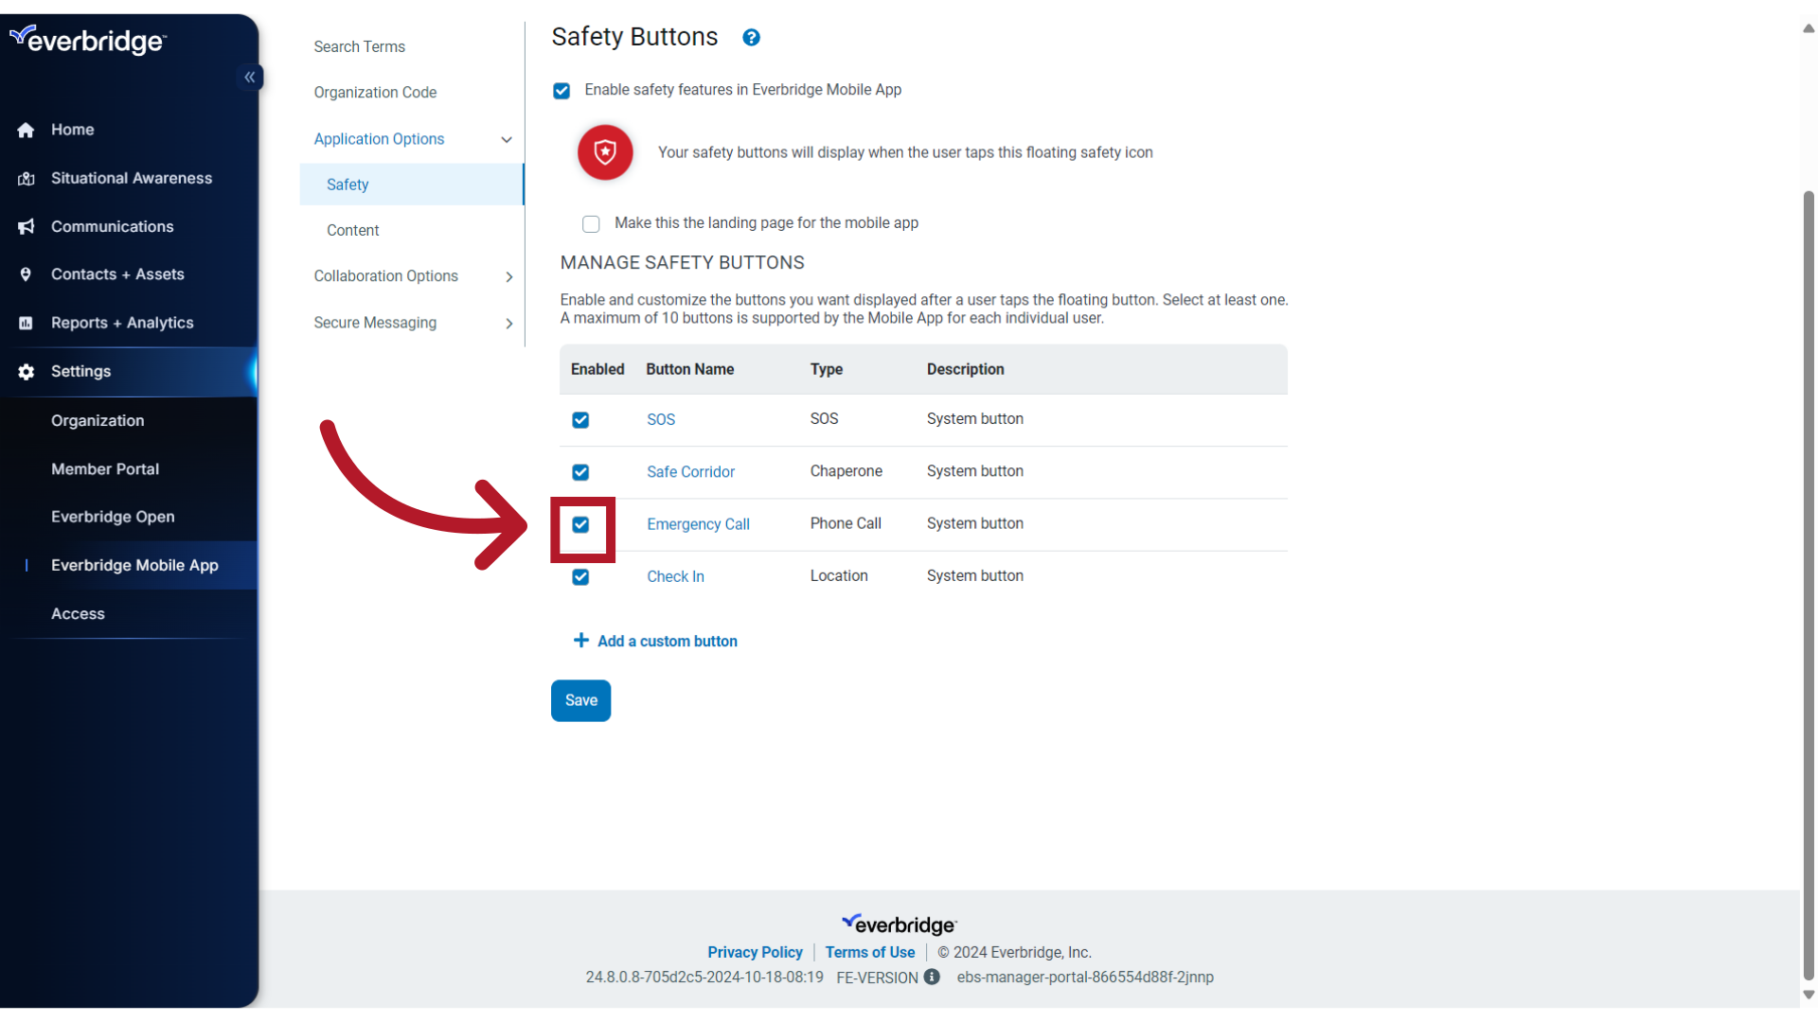Click the Save button
The image size is (1818, 1022).
click(x=580, y=700)
